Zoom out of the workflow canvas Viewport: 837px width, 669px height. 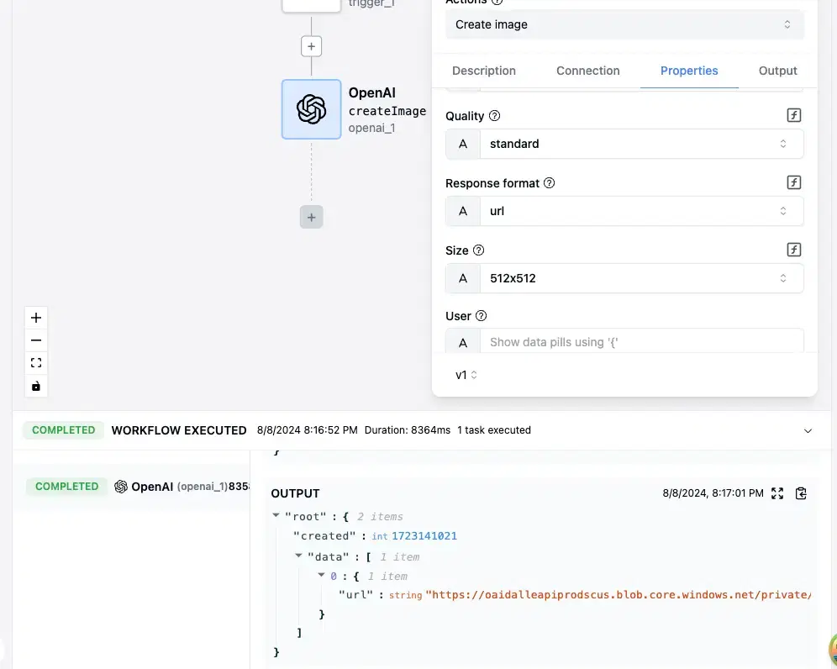(x=35, y=340)
